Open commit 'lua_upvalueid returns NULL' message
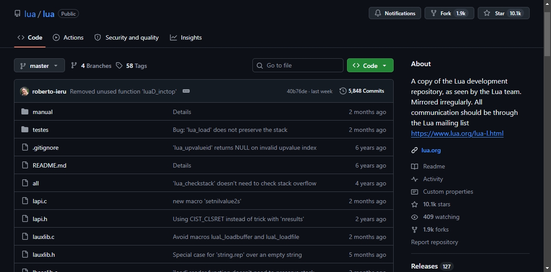This screenshot has height=272, width=551. tap(245, 148)
